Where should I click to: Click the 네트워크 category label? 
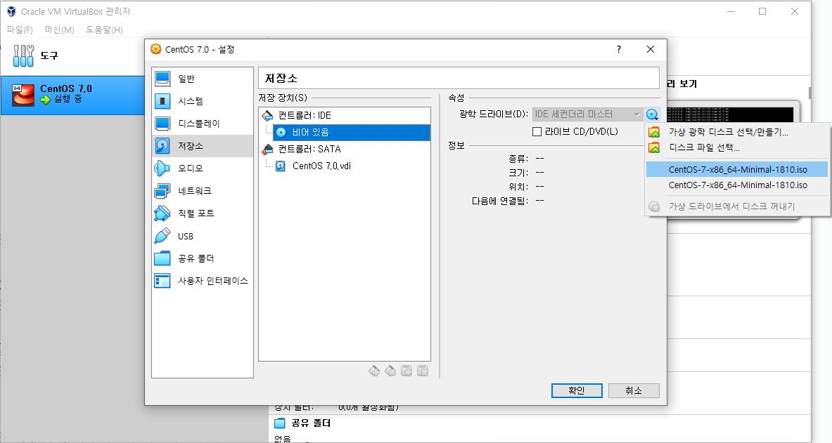[x=195, y=191]
